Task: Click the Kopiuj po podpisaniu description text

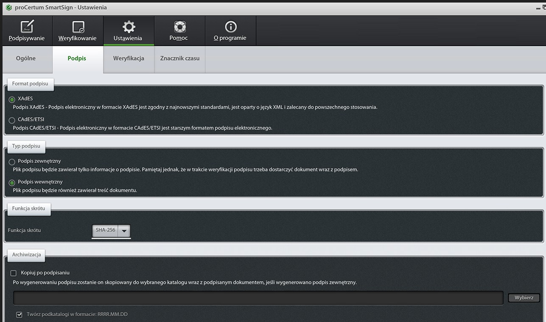Action: tap(185, 282)
